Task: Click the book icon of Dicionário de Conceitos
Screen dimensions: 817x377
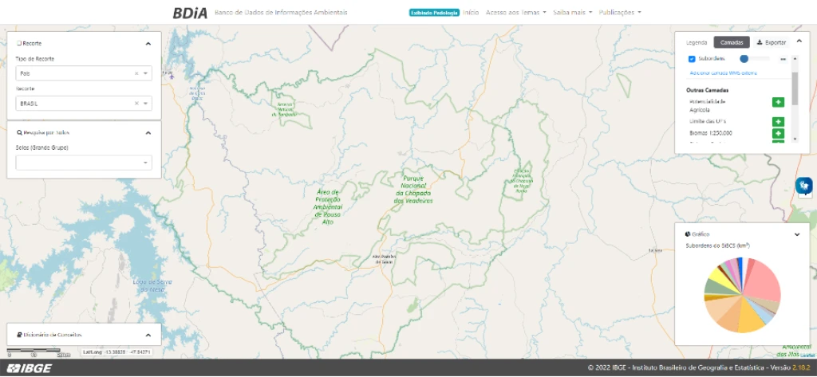Action: 19,335
